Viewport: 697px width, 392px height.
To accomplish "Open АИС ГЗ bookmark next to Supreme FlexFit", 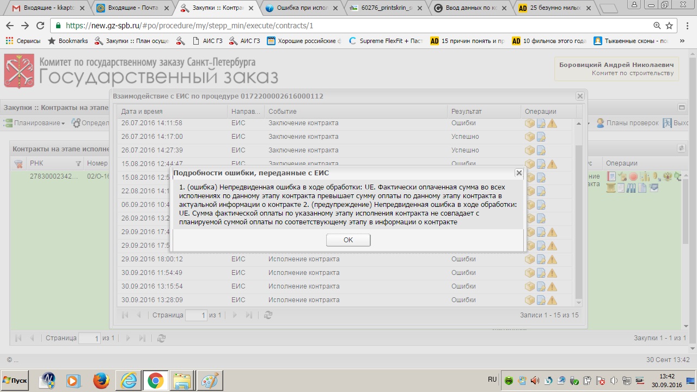I will click(x=244, y=41).
